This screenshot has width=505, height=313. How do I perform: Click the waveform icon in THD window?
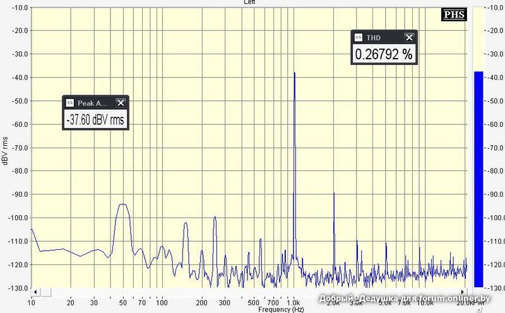(x=358, y=38)
